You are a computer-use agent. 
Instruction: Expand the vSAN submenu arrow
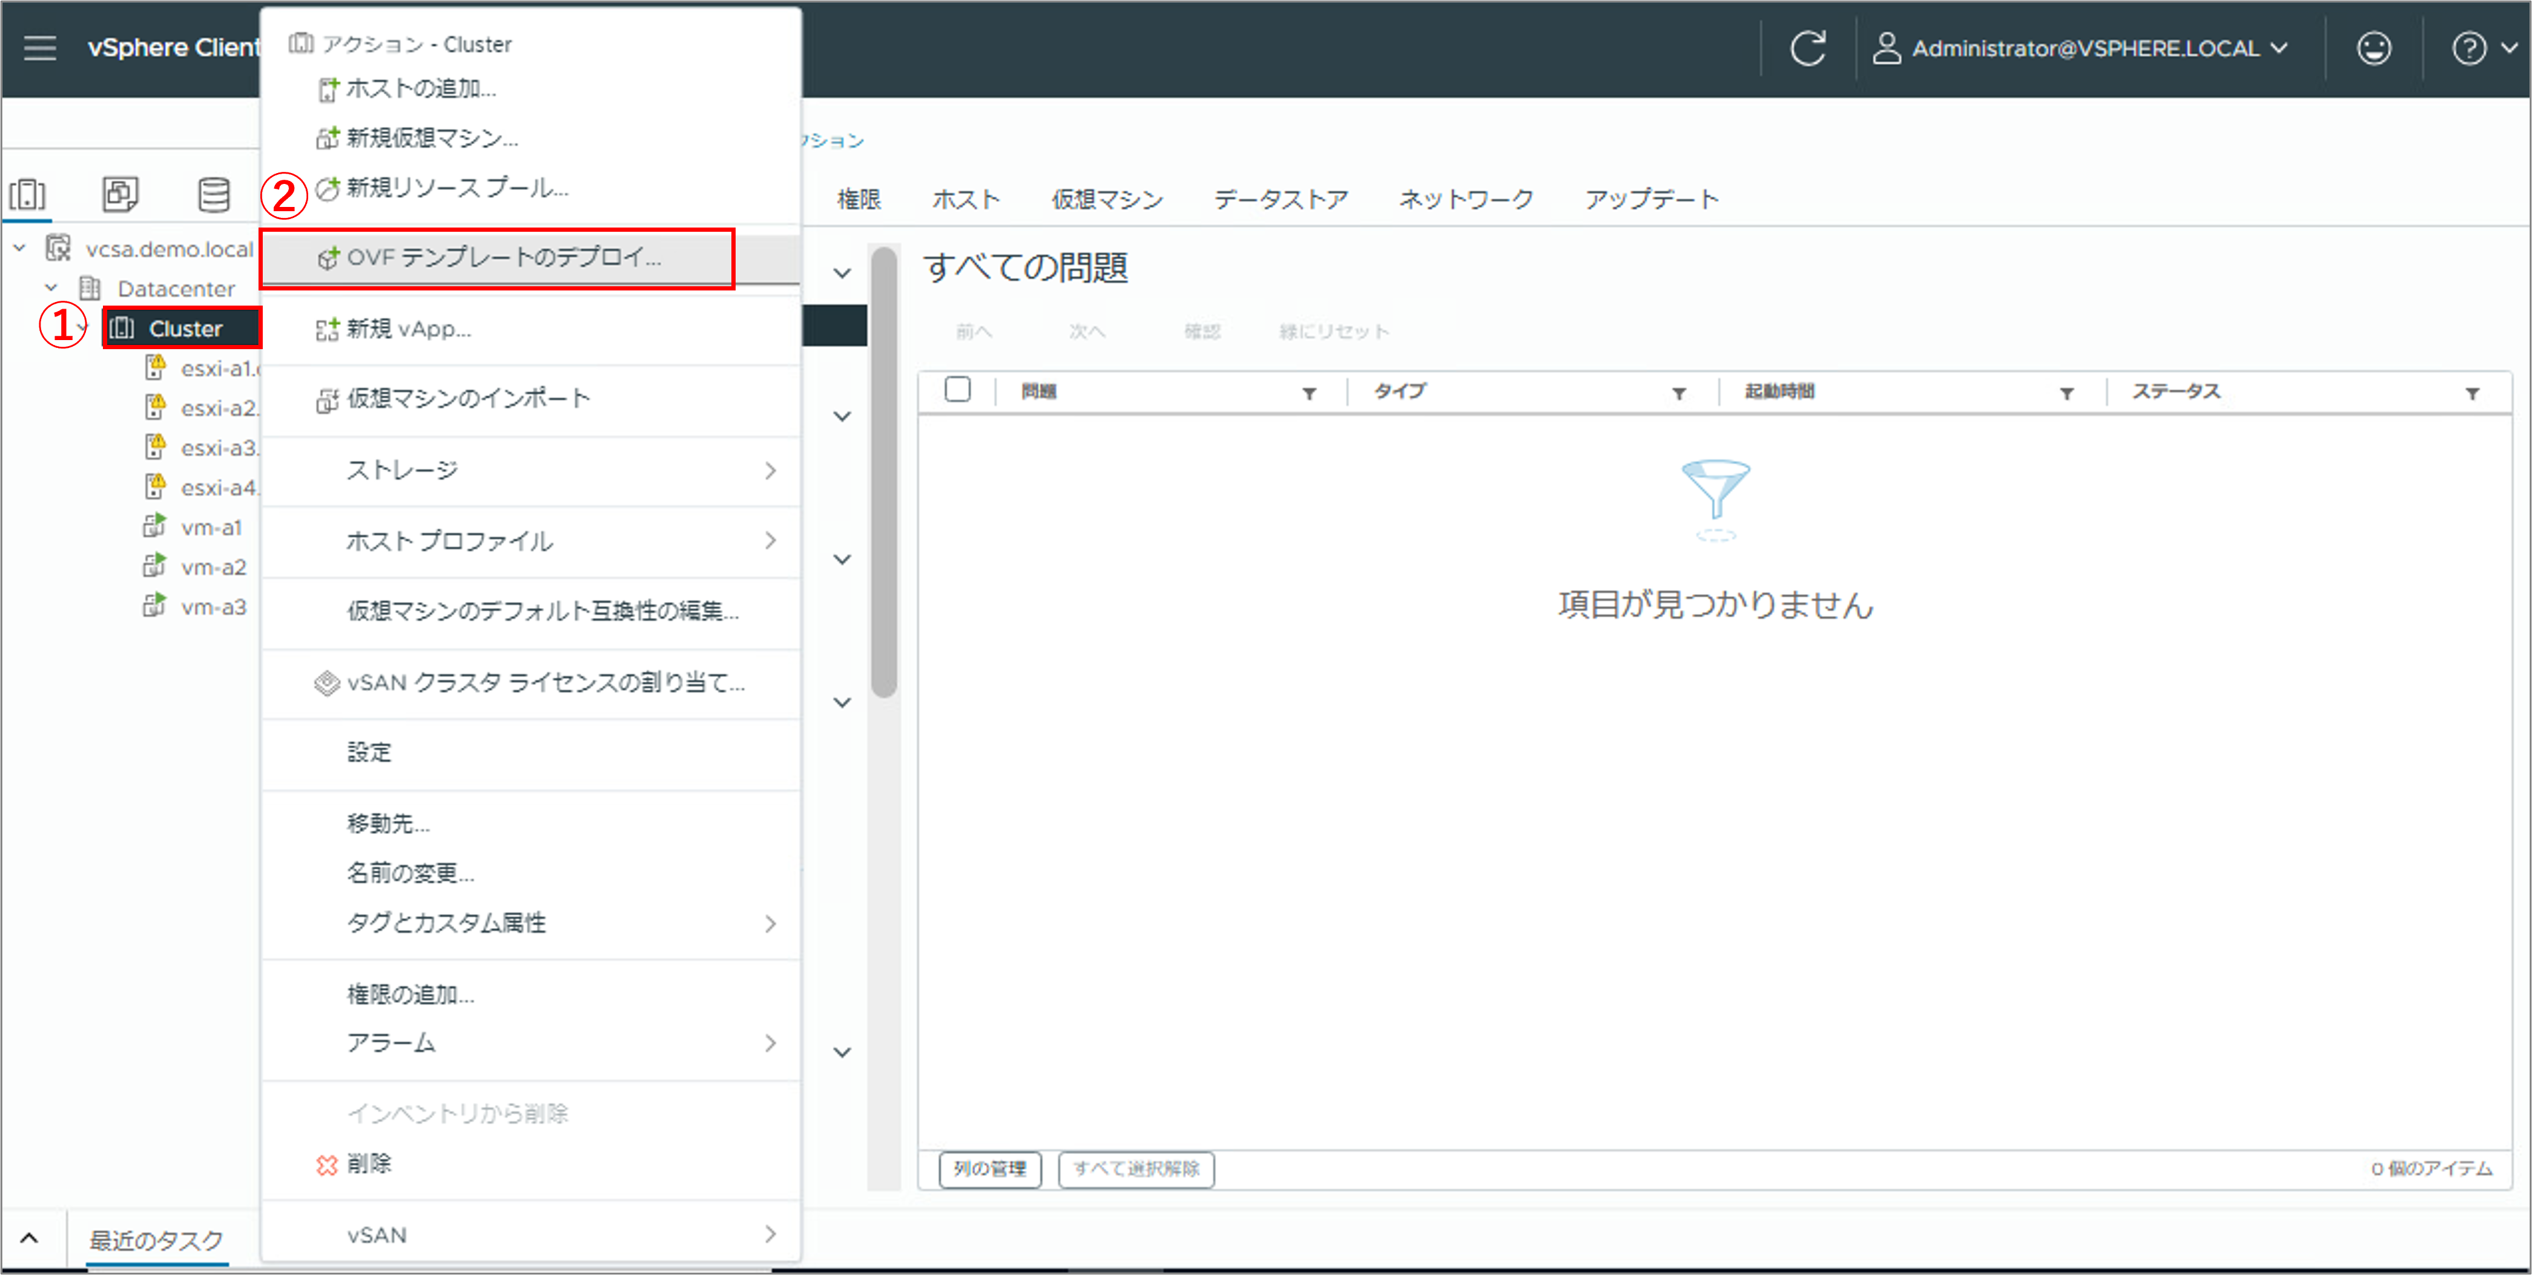click(771, 1234)
